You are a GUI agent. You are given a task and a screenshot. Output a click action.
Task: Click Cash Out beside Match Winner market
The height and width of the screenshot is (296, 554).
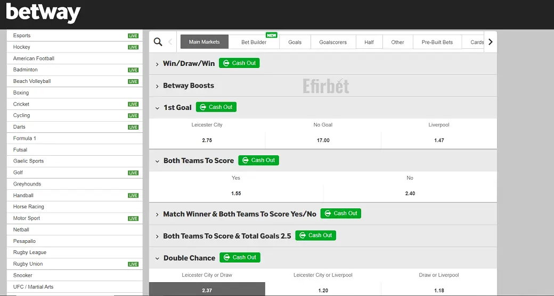pyautogui.click(x=341, y=214)
